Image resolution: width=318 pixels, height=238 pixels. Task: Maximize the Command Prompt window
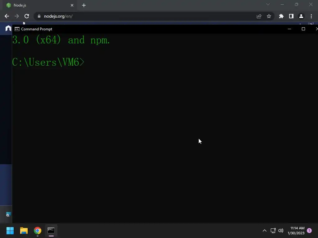click(303, 29)
